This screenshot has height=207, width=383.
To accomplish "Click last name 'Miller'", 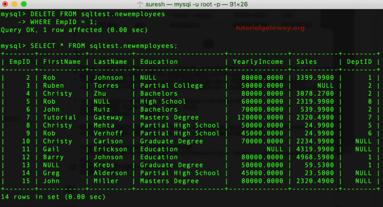I will [x=106, y=181].
